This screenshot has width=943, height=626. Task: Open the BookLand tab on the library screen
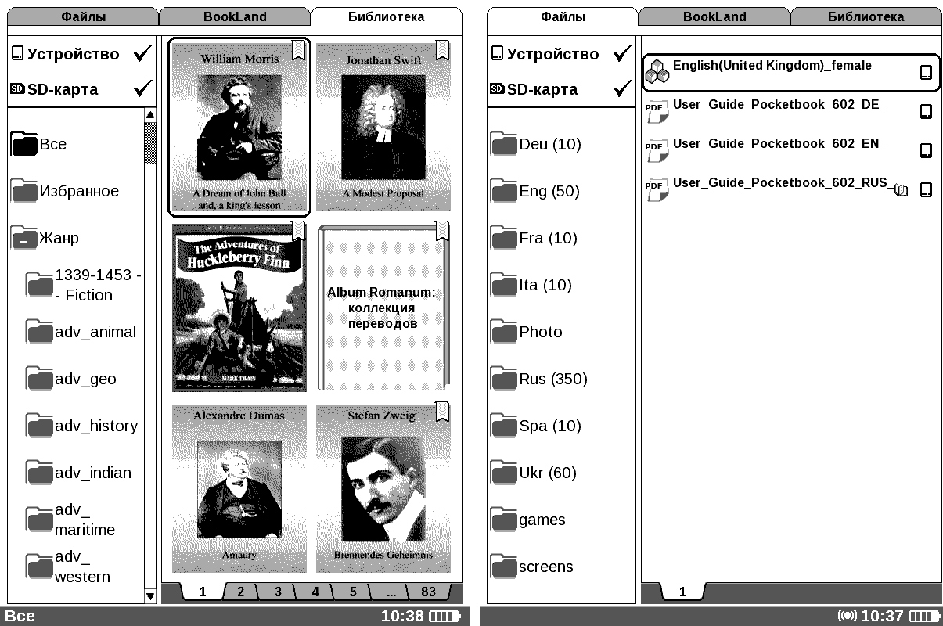click(235, 16)
